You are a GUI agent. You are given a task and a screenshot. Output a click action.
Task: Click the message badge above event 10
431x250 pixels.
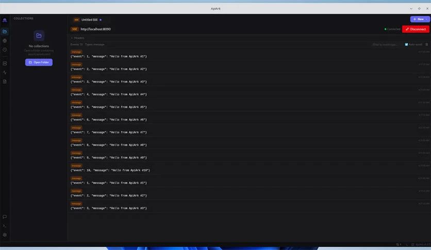coord(76,166)
